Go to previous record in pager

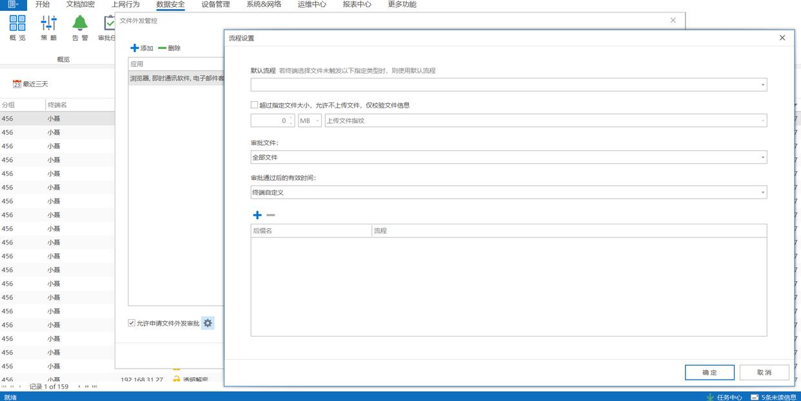pos(21,387)
